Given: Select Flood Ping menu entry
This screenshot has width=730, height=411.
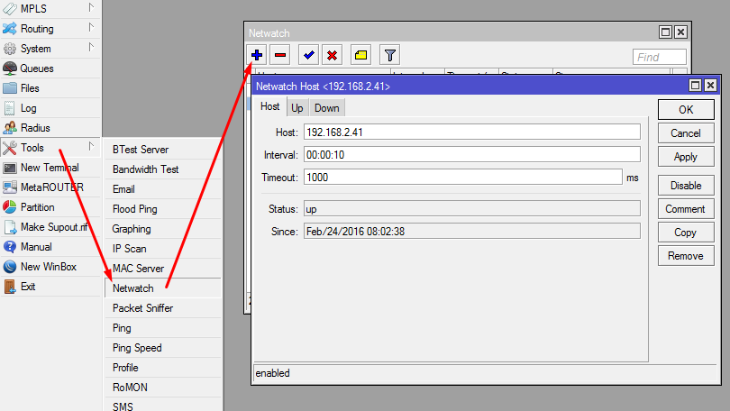Looking at the screenshot, I should pyautogui.click(x=162, y=209).
